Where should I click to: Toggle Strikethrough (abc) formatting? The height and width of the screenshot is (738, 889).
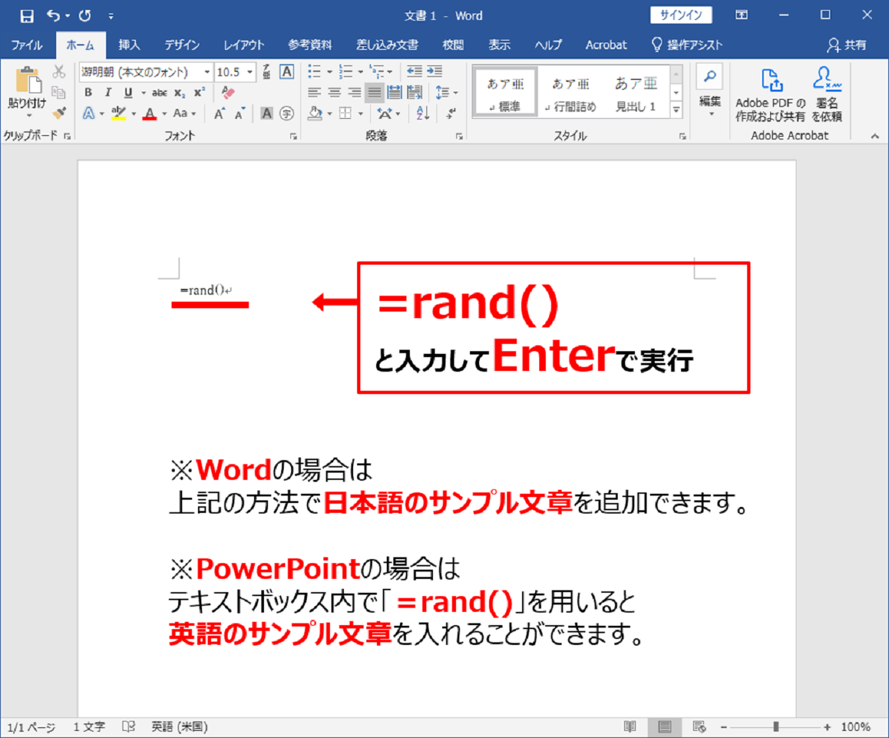159,92
